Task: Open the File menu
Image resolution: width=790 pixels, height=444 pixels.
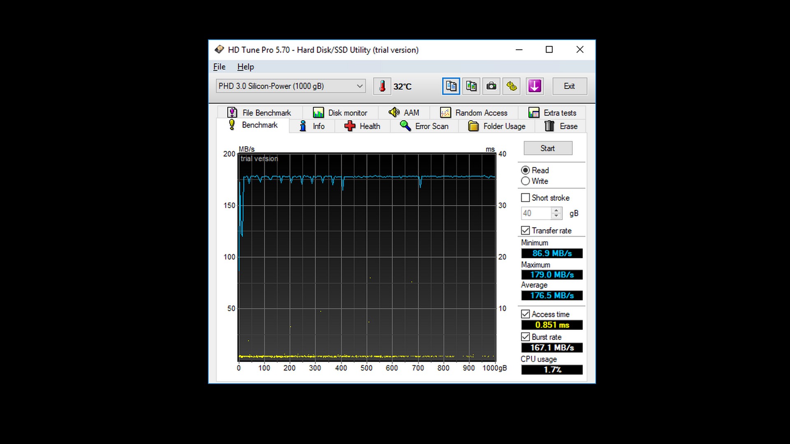Action: tap(219, 67)
